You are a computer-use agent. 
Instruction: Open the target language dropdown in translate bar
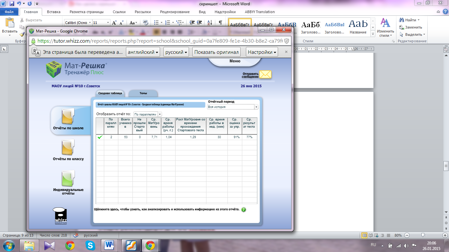pos(176,52)
